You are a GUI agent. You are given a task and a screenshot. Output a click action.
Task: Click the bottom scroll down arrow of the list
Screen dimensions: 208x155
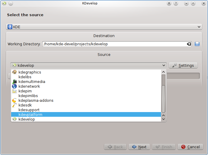[x=163, y=119]
